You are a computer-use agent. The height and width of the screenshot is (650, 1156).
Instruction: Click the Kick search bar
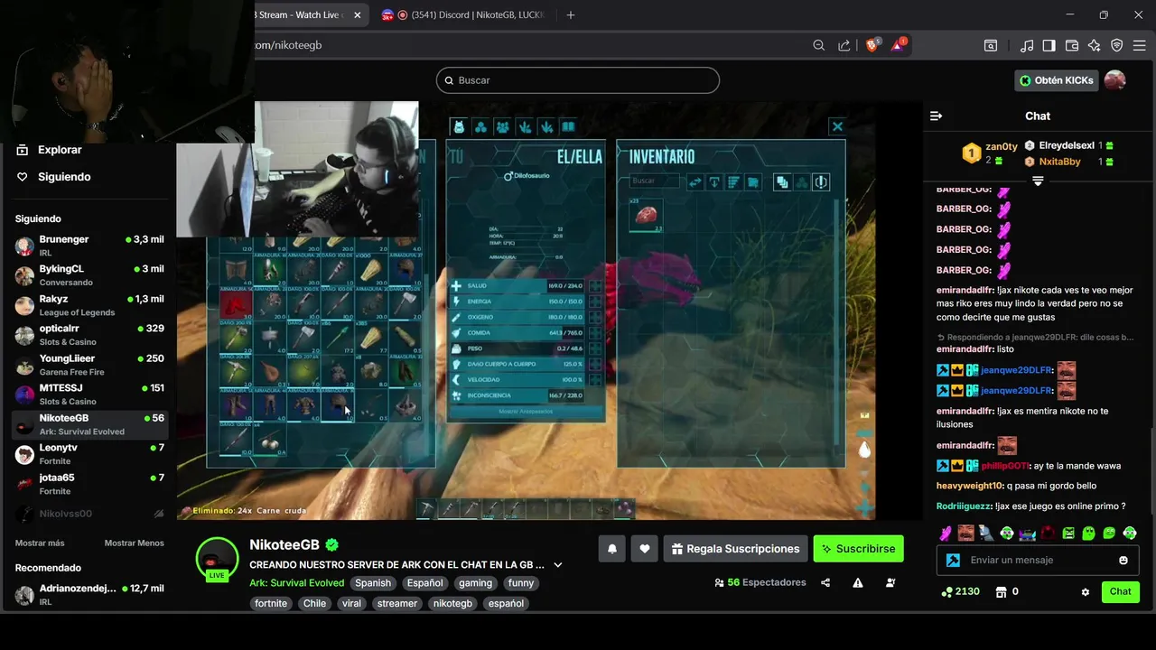[578, 80]
